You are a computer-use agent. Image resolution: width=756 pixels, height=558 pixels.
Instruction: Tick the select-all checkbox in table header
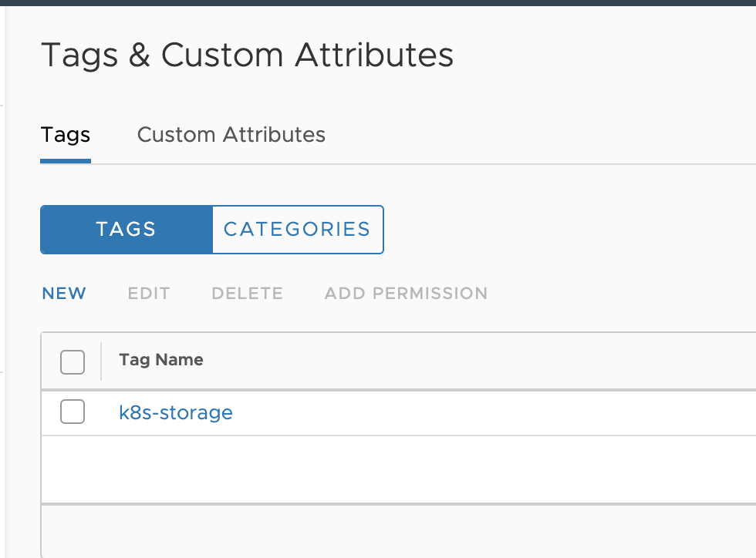tap(73, 361)
